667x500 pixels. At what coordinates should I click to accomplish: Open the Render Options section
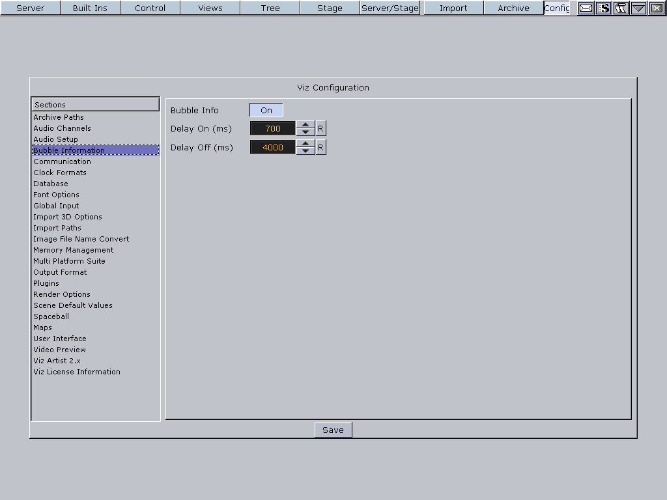(62, 294)
